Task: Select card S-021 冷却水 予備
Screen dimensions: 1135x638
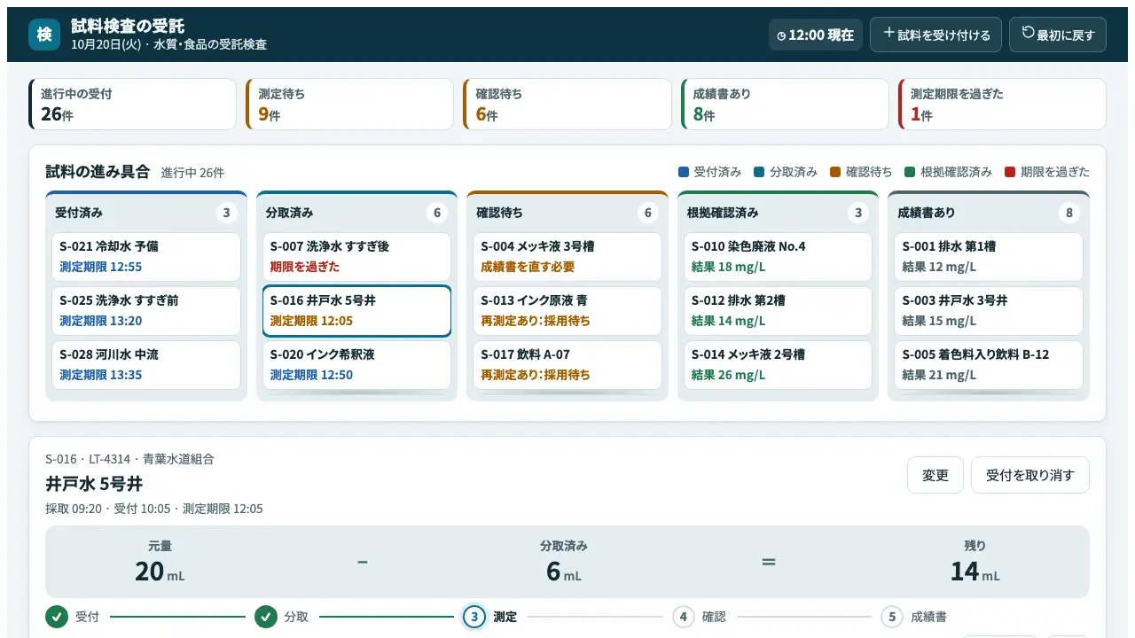Action: click(x=146, y=257)
